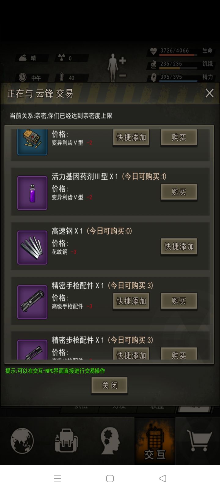
Task: Tap the 精密手枪配件 item icon
Action: tap(32, 302)
